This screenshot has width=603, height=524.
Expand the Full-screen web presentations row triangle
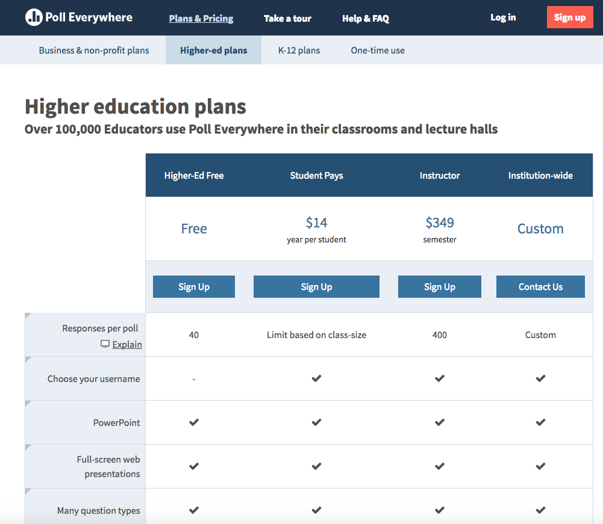click(x=28, y=448)
